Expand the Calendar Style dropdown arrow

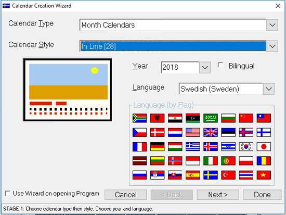click(x=272, y=46)
